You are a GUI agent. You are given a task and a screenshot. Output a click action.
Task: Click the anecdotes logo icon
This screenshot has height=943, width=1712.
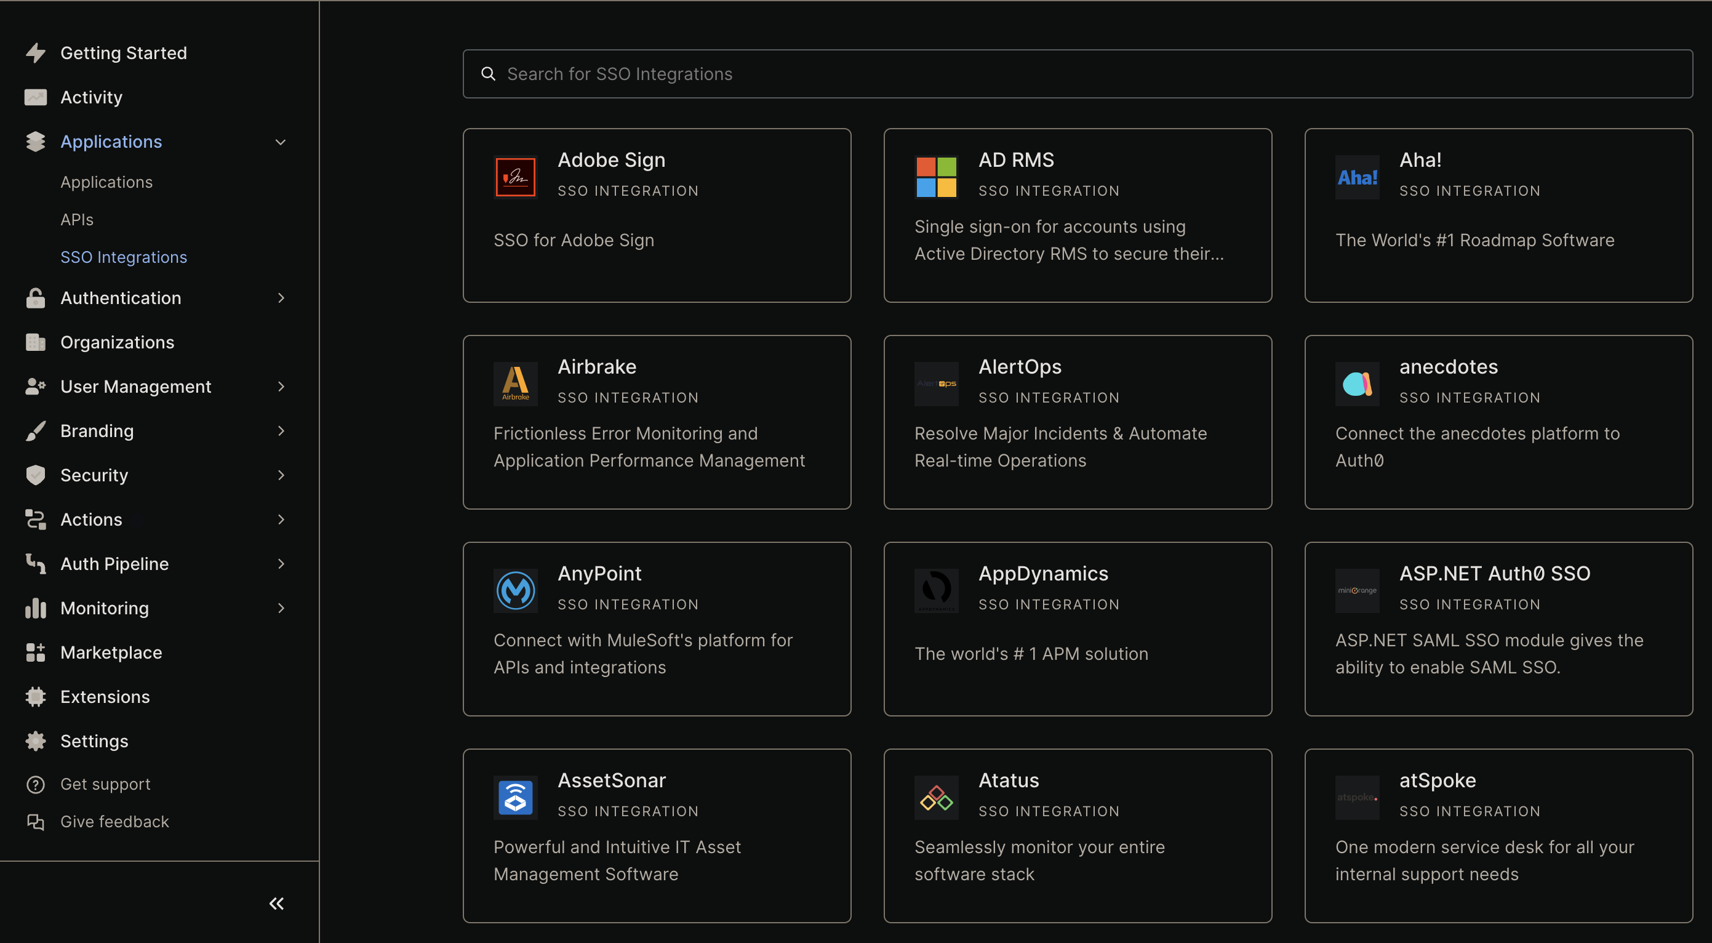click(1357, 383)
